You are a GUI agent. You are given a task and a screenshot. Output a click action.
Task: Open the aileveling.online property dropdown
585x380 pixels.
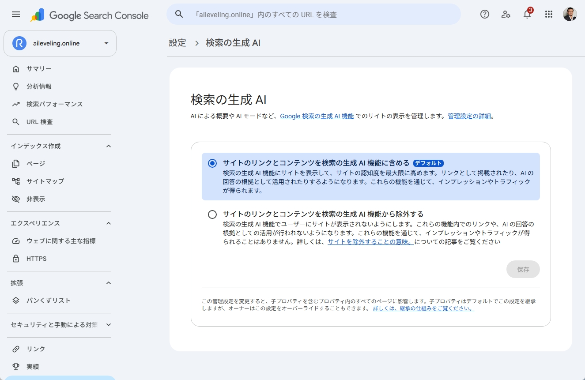pos(60,43)
